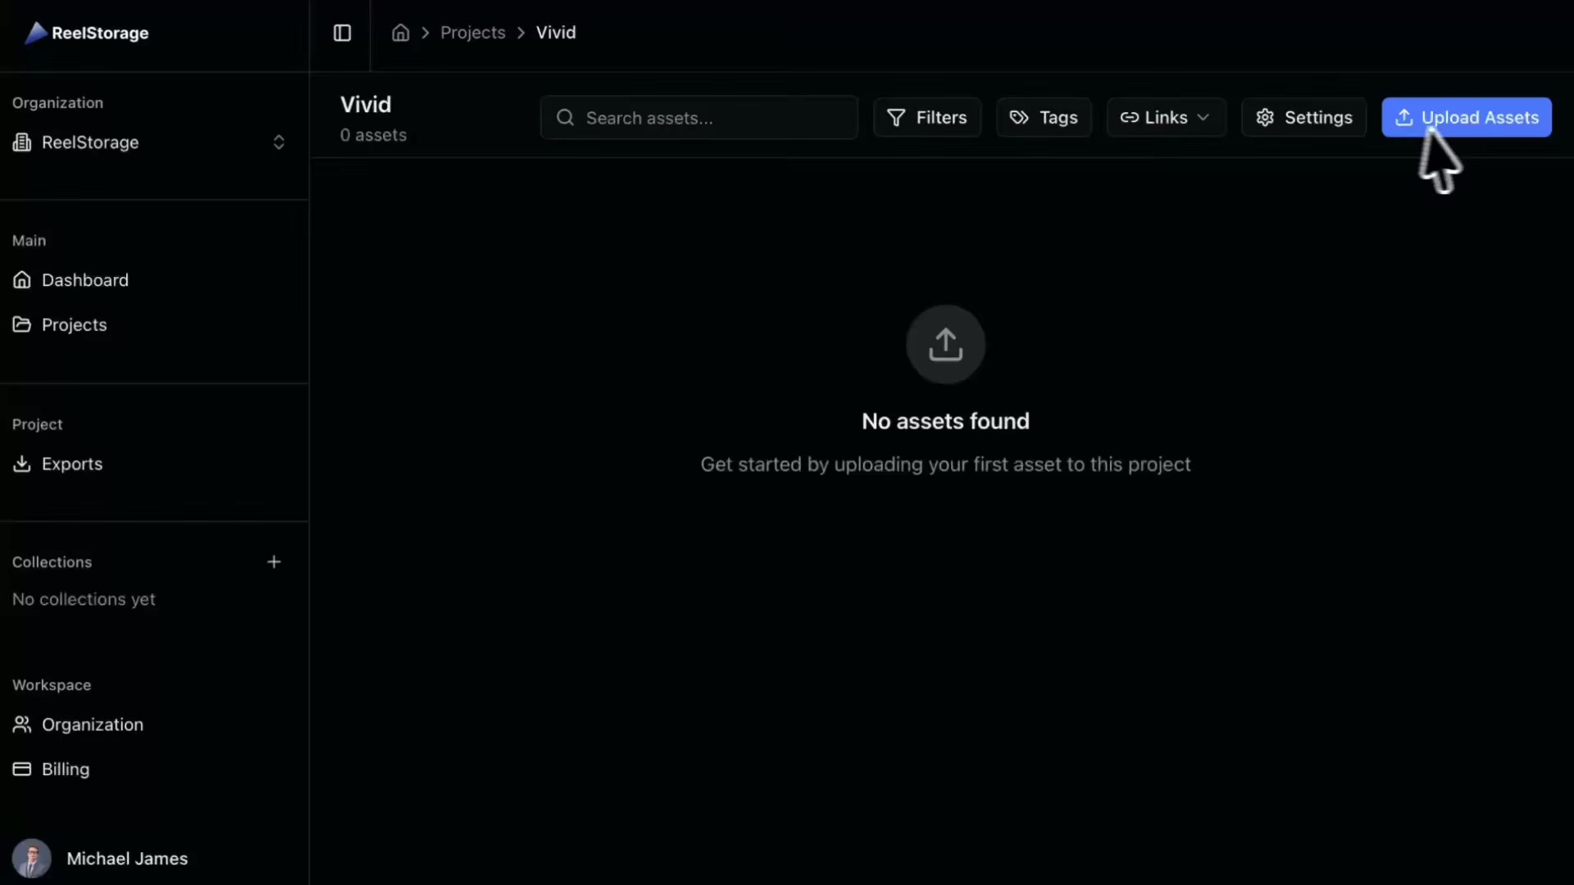The width and height of the screenshot is (1574, 885).
Task: Expand the ReelStorage organization switcher
Action: click(x=152, y=143)
